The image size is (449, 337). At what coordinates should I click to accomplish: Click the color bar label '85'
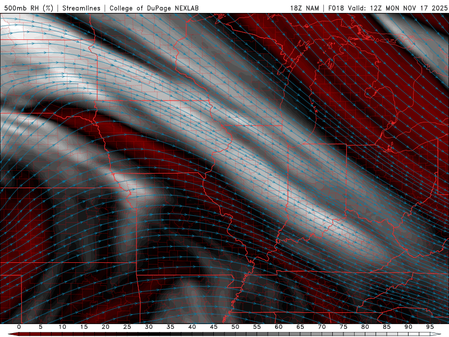click(387, 327)
